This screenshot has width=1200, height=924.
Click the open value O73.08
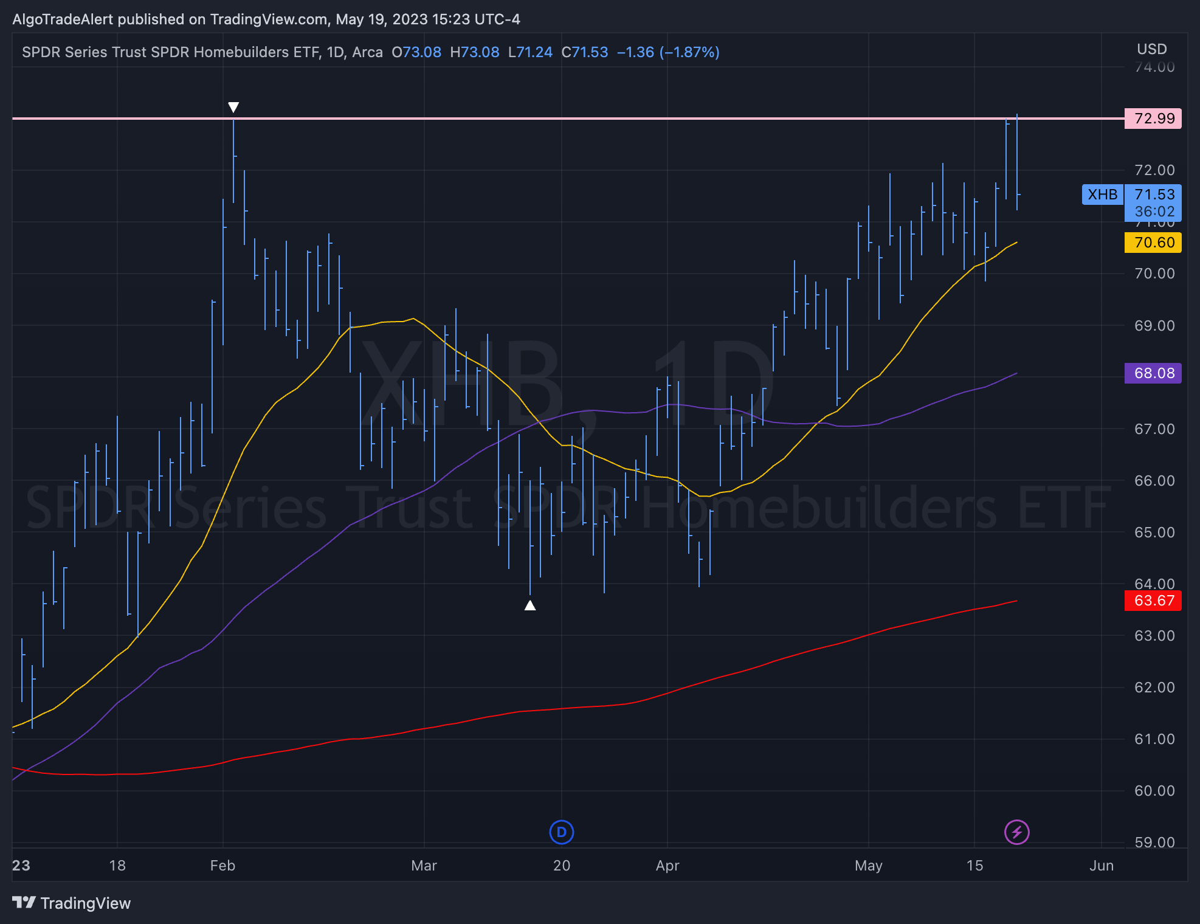coord(416,52)
